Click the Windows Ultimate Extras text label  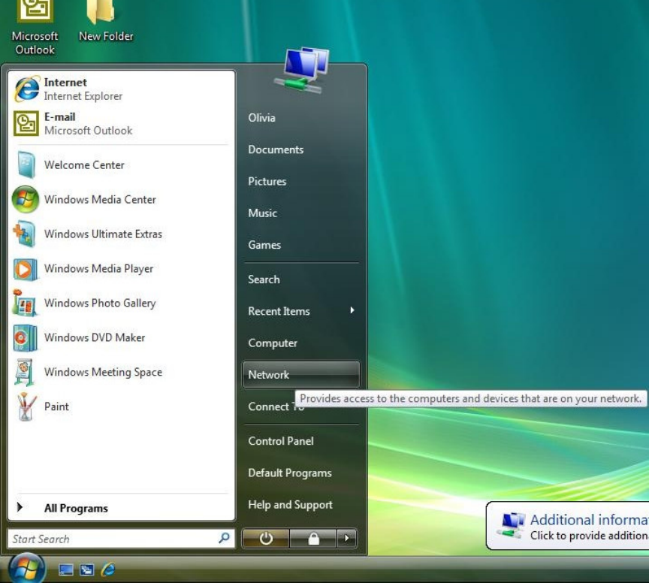click(x=104, y=234)
